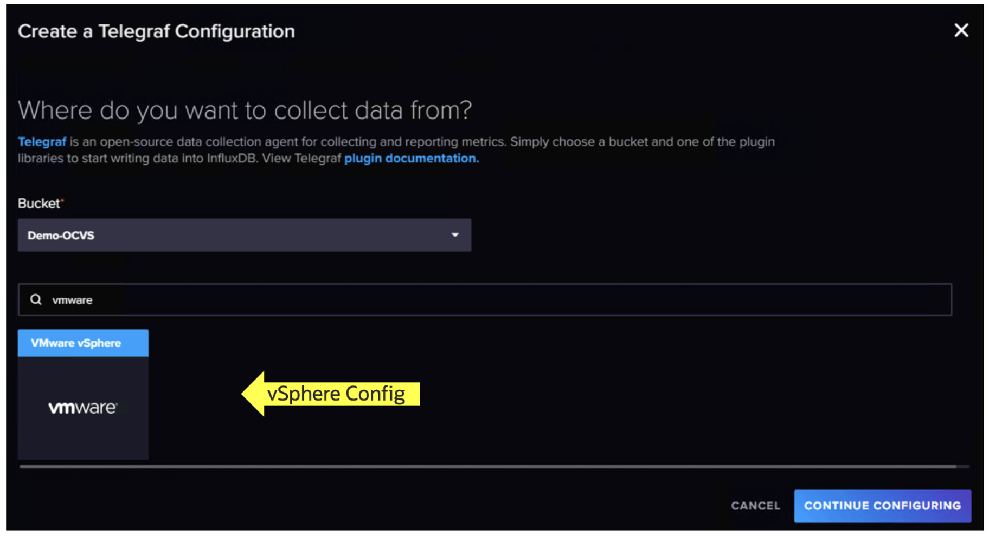Click the vmware logo thumbnail
The height and width of the screenshot is (536, 989).
click(83, 407)
